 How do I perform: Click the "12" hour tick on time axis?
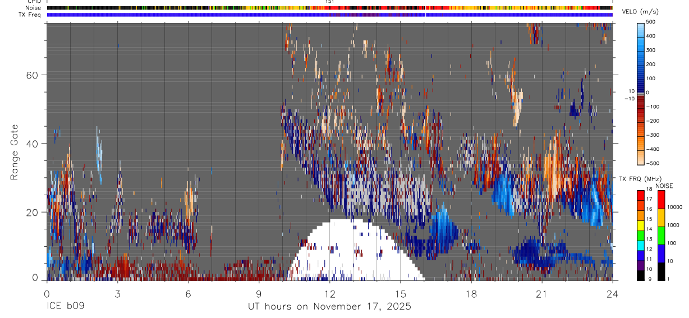coord(329,293)
